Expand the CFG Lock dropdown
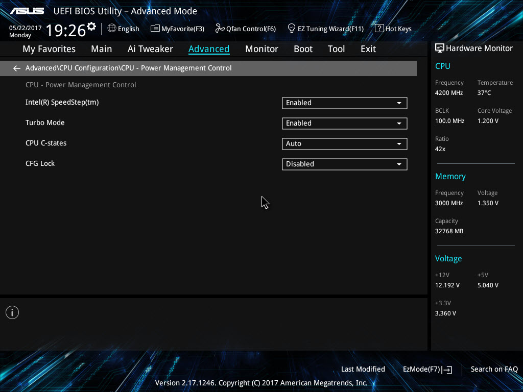 coord(345,164)
